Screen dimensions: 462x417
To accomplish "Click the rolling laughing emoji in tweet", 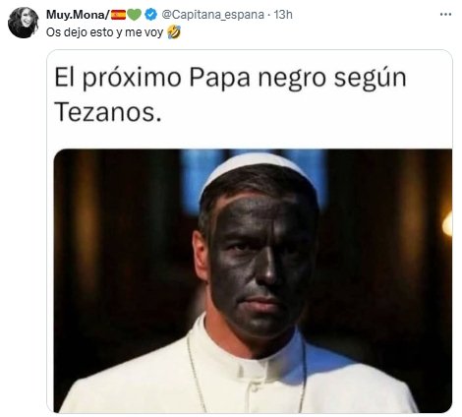I will pos(174,32).
